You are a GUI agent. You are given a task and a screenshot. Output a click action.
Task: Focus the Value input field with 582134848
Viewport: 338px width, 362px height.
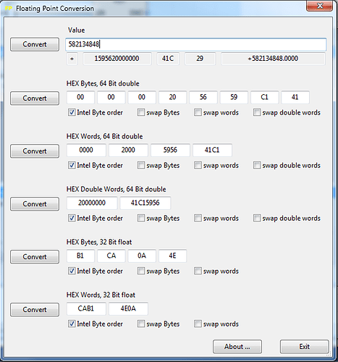196,44
